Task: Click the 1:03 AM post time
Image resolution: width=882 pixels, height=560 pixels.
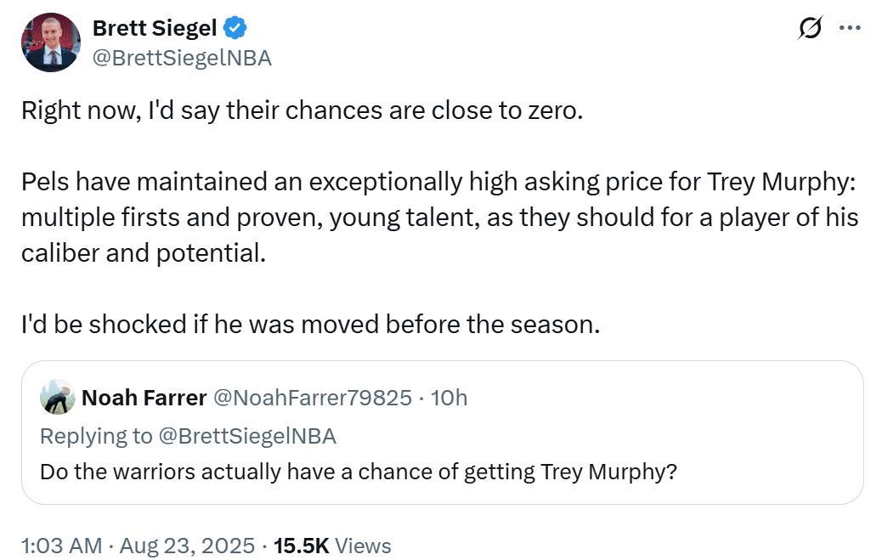Action: pyautogui.click(x=61, y=546)
